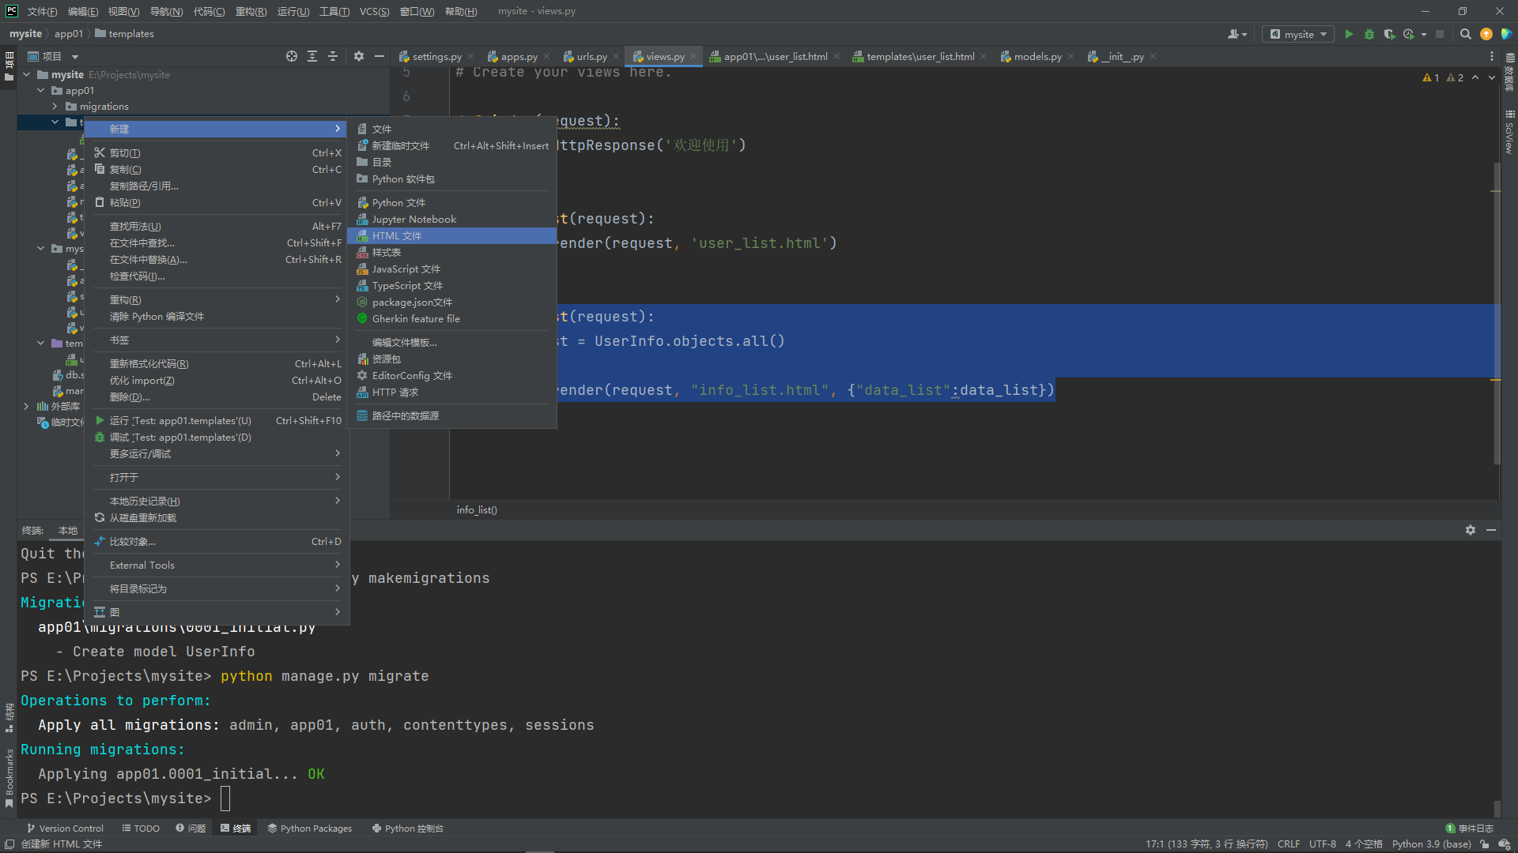Open search everywhere magnifier
The image size is (1518, 853).
coord(1466,34)
